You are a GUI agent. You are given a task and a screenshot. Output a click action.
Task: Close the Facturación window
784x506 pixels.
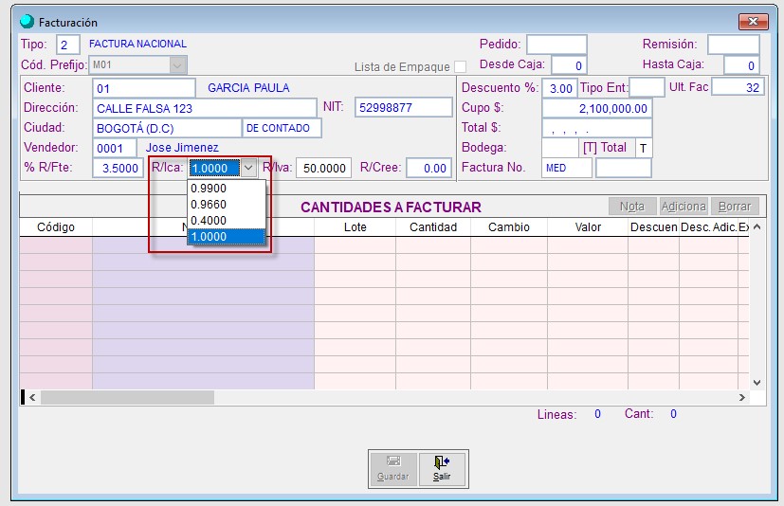coord(753,22)
